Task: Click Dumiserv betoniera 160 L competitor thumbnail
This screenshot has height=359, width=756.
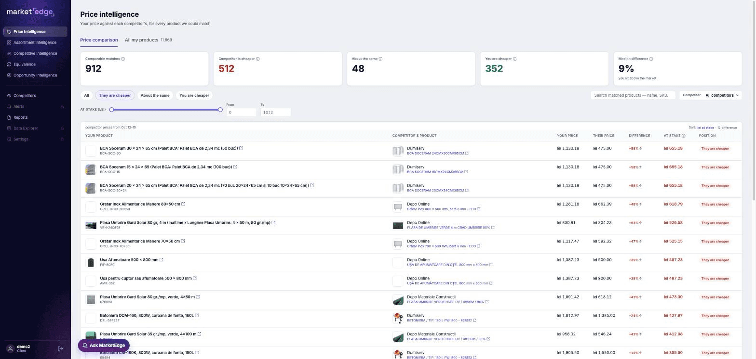Action: (398, 318)
